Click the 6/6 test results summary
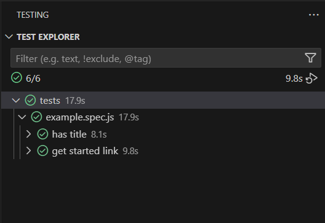 point(33,79)
